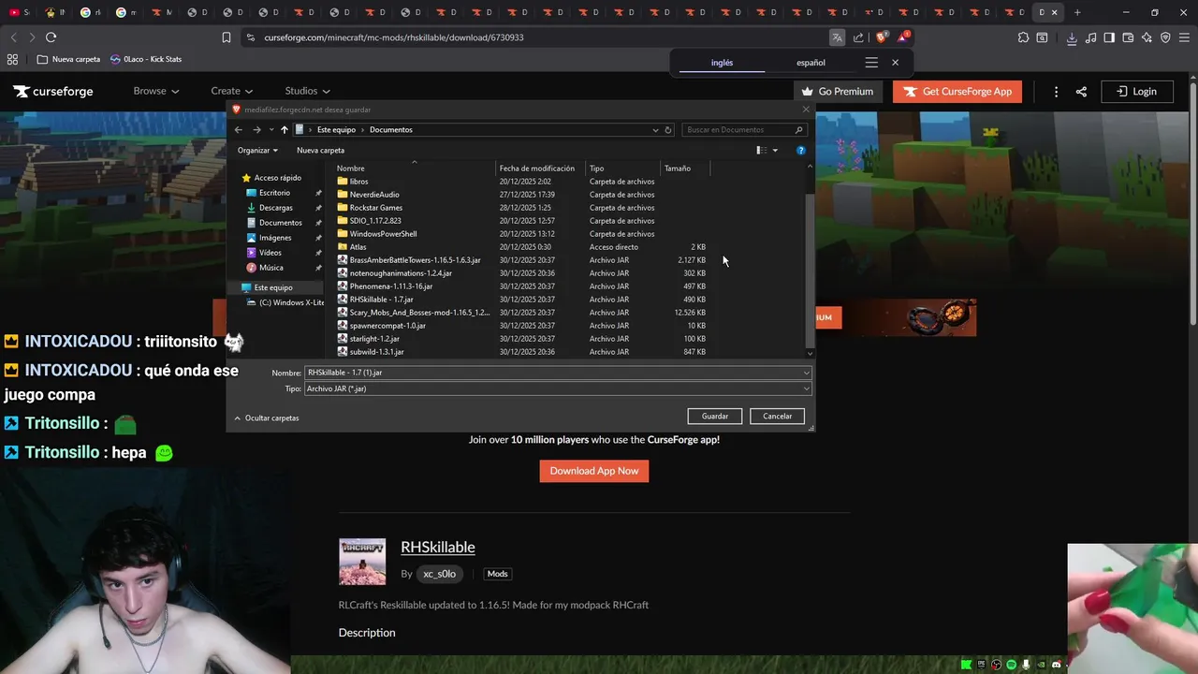Viewport: 1198px width, 674px height.
Task: Select Escritorio in quick access
Action: [274, 193]
